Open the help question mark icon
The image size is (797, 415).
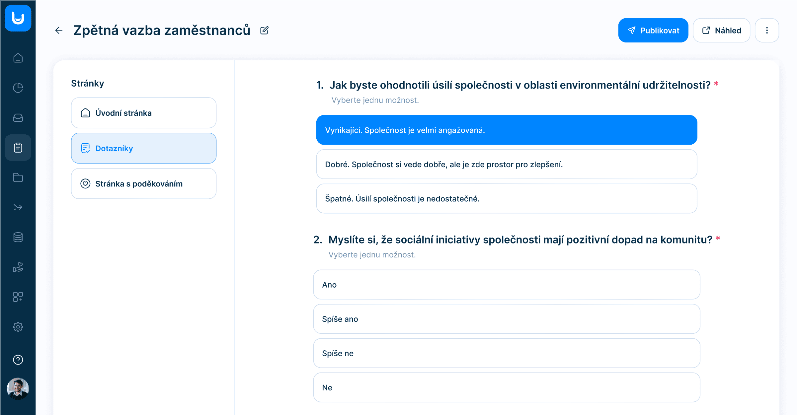(18, 360)
